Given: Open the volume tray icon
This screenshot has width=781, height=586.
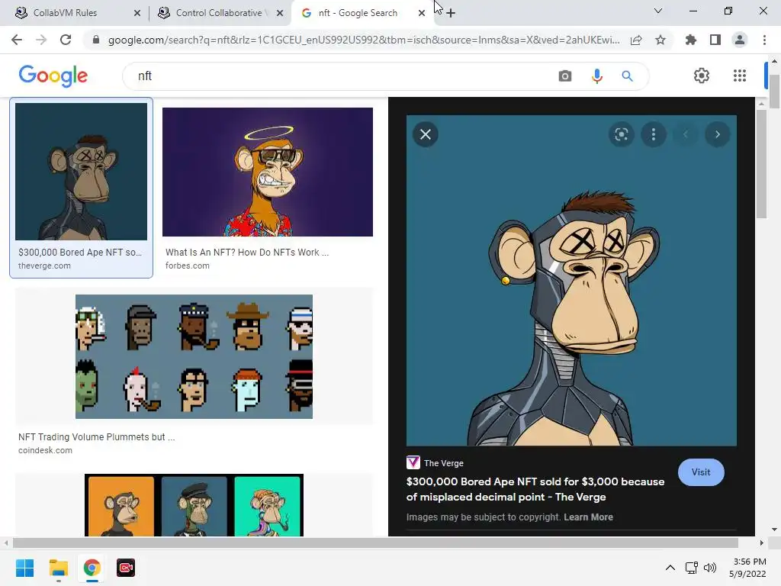Looking at the screenshot, I should point(710,568).
